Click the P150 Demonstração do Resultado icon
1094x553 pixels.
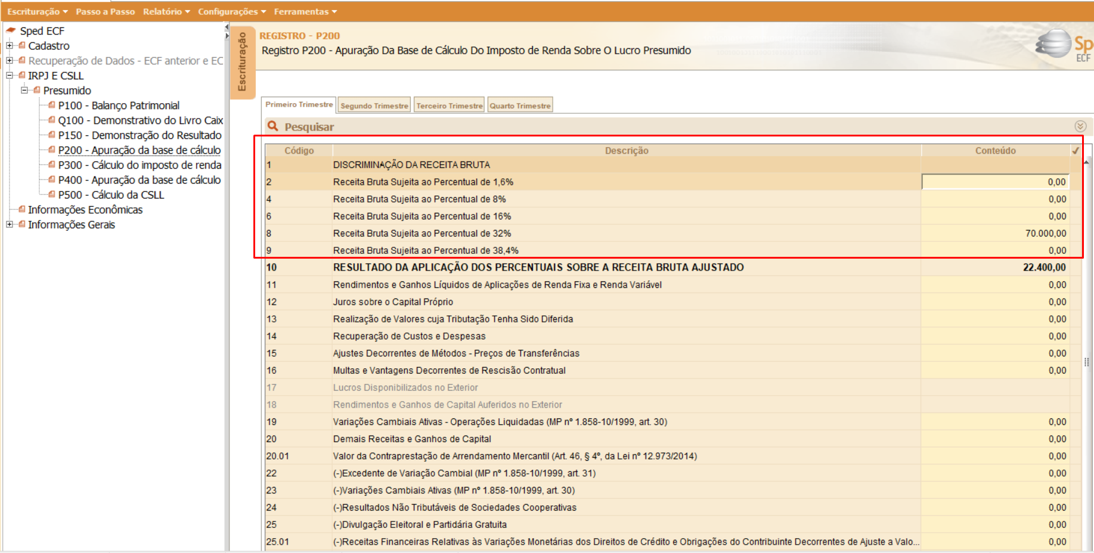[52, 135]
